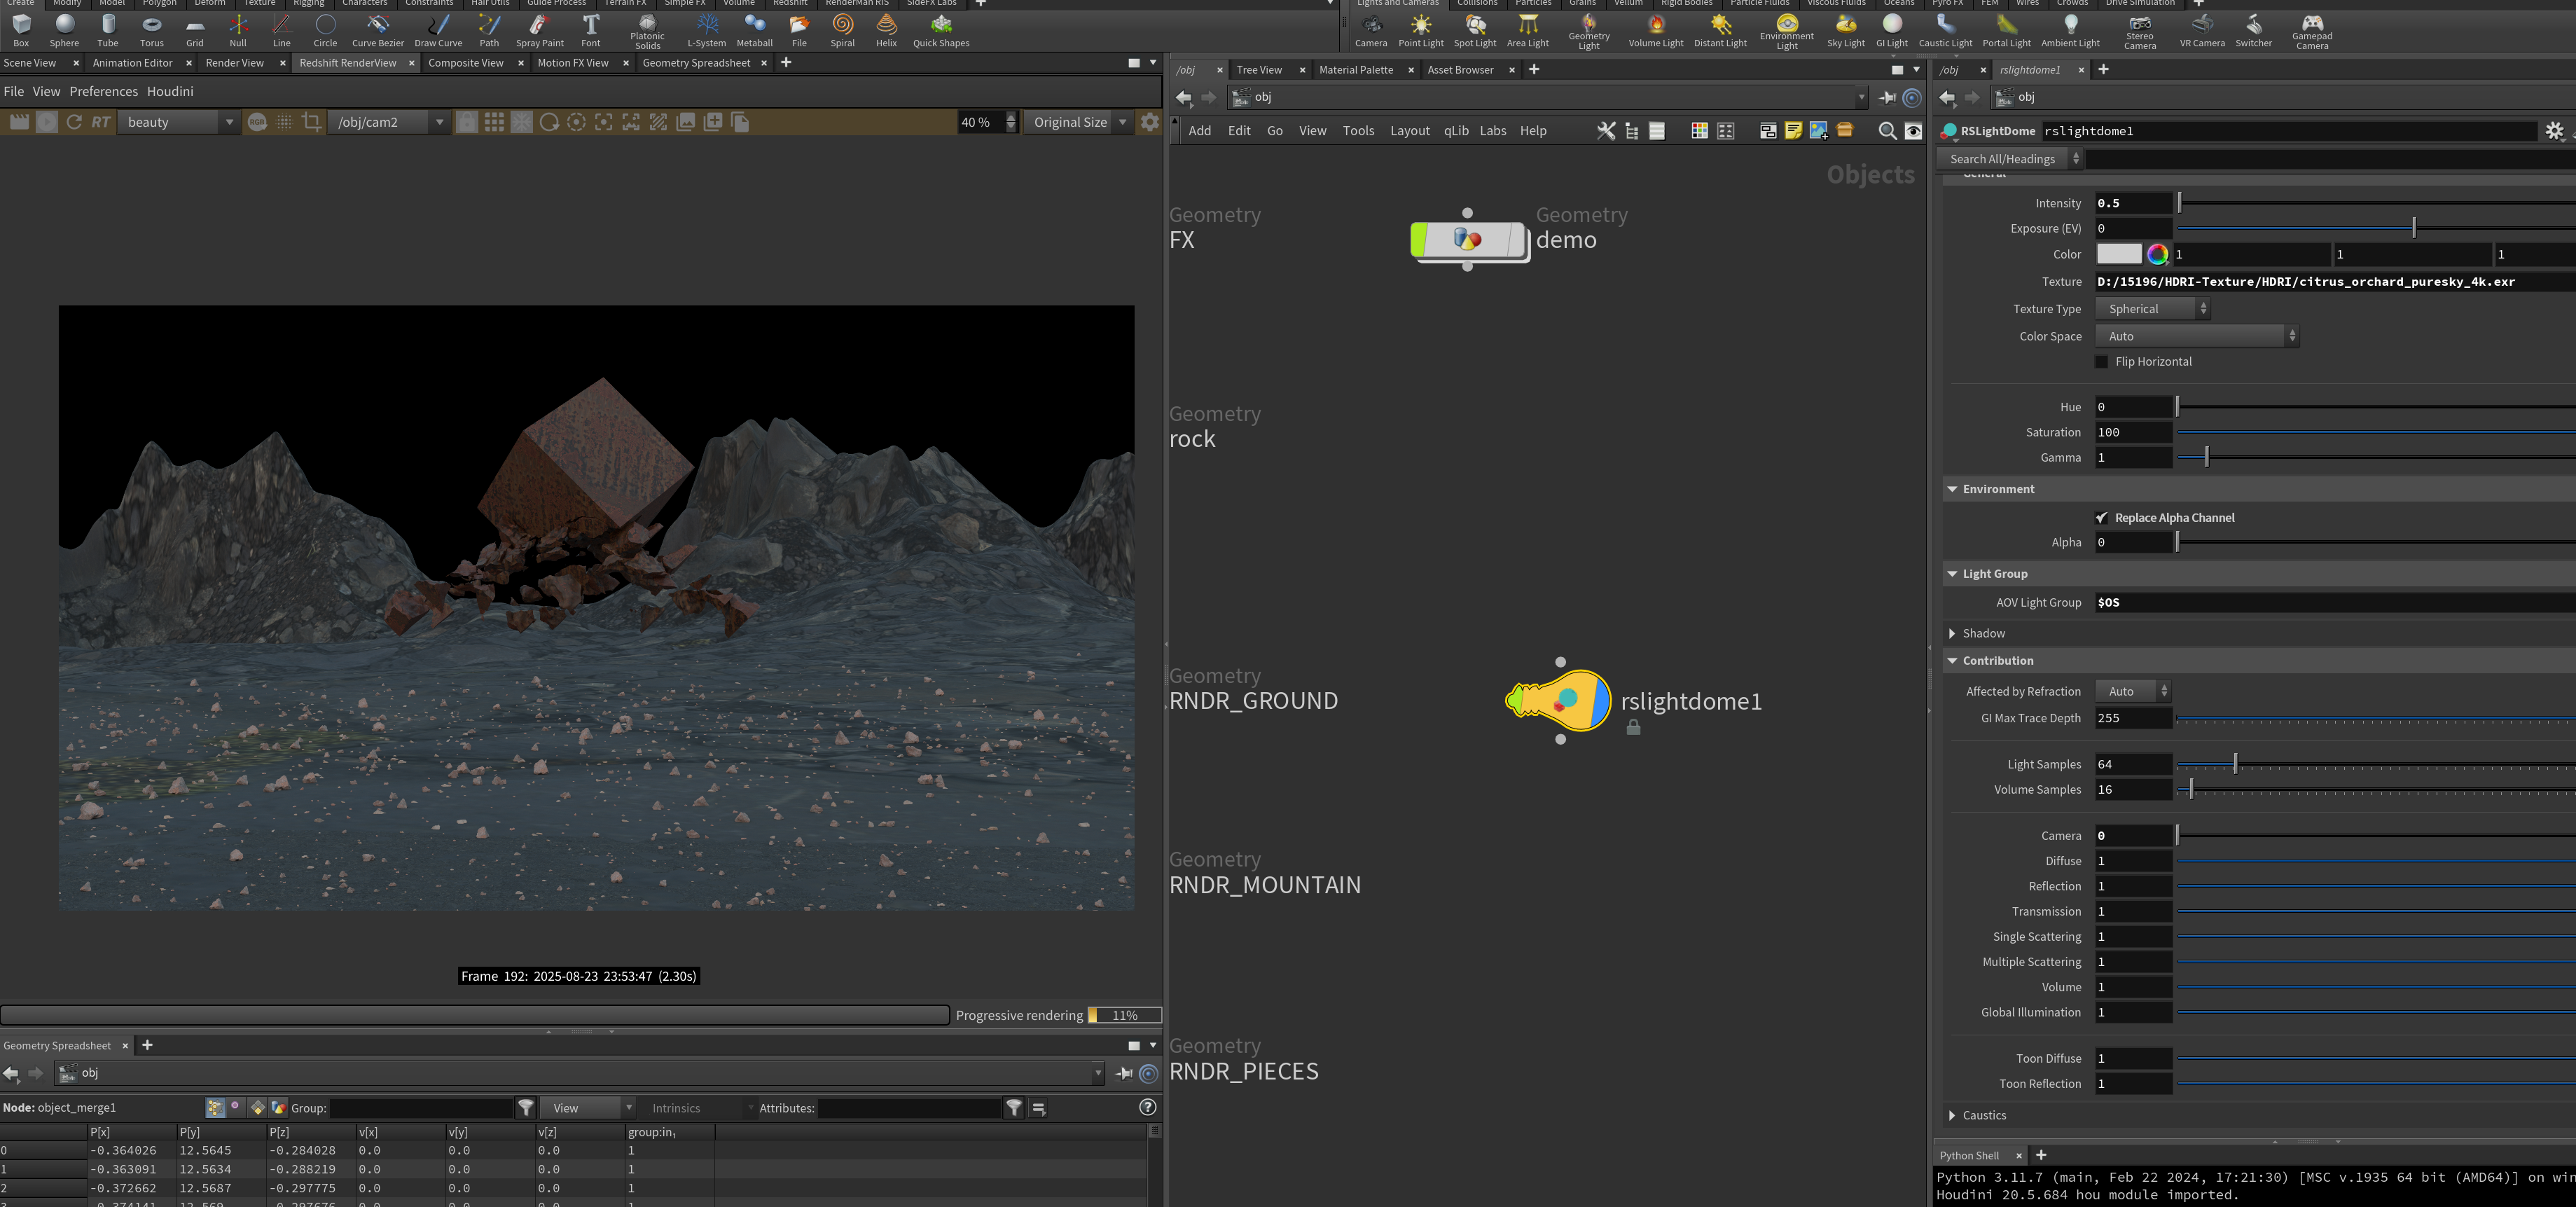The image size is (2576, 1207).
Task: Open the Preferences menu in RenderView
Action: 104,91
